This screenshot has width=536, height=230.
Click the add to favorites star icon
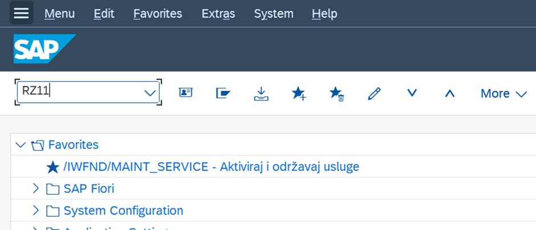click(299, 94)
